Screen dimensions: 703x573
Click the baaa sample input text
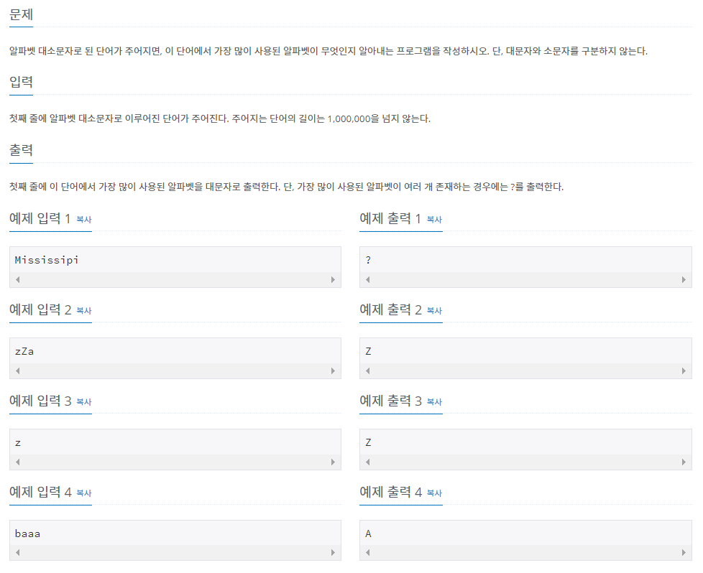coord(27,534)
